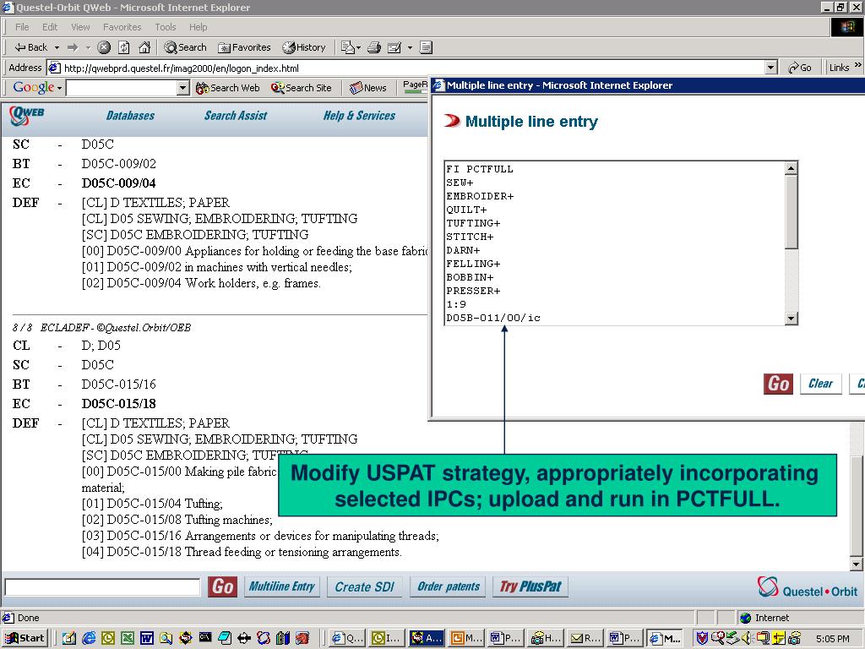Open the Databases tab in QWeb
The image size is (865, 649).
[130, 116]
